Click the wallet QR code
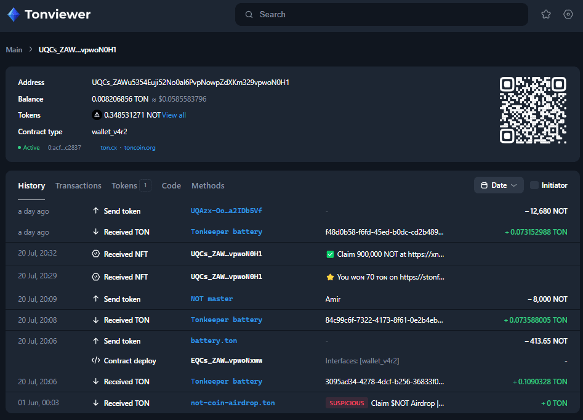Screen dimensions: 583x420 tap(533, 110)
